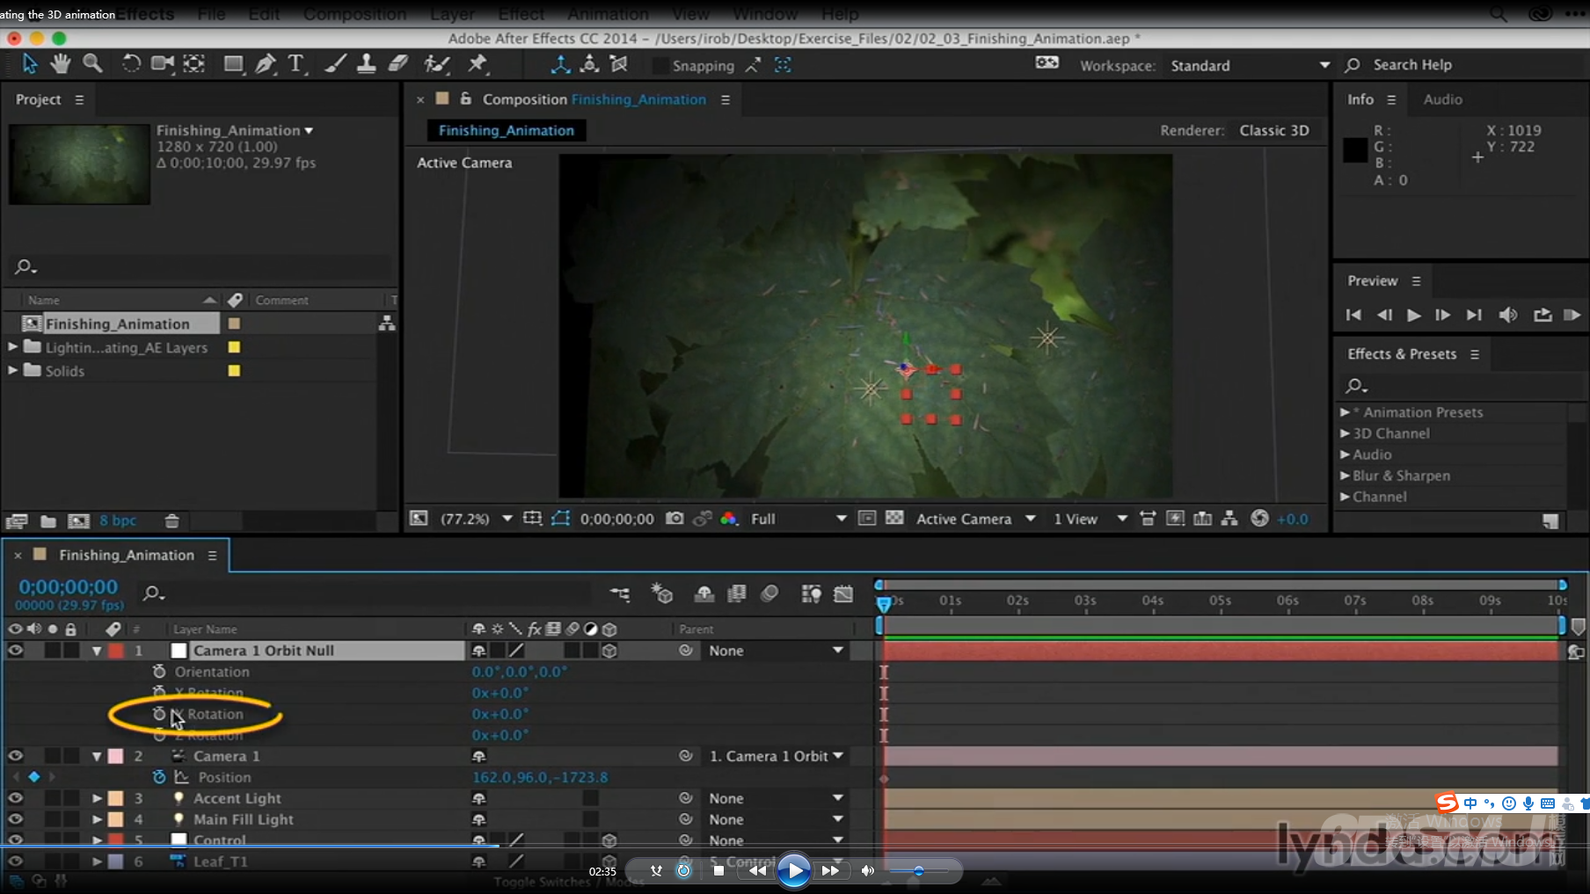
Task: Toggle Orientation stopwatch
Action: [159, 672]
